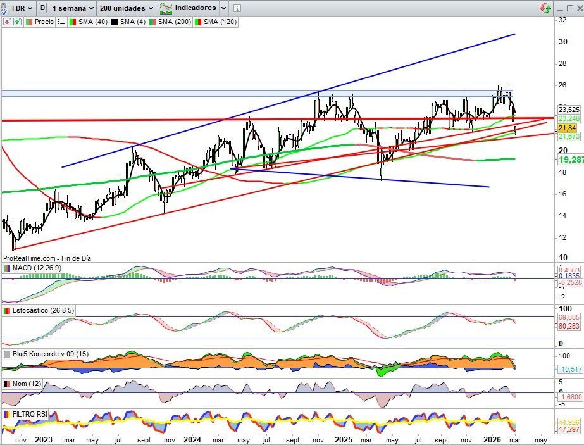Open the FILTRO RSI panel label
Viewport: 584px width, 445px height.
(25, 414)
